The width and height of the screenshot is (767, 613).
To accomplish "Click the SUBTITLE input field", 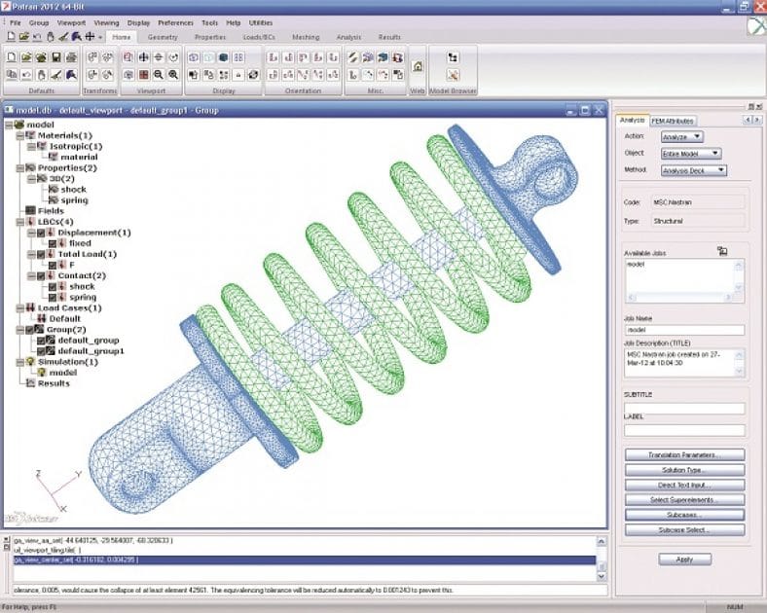I will click(x=685, y=409).
